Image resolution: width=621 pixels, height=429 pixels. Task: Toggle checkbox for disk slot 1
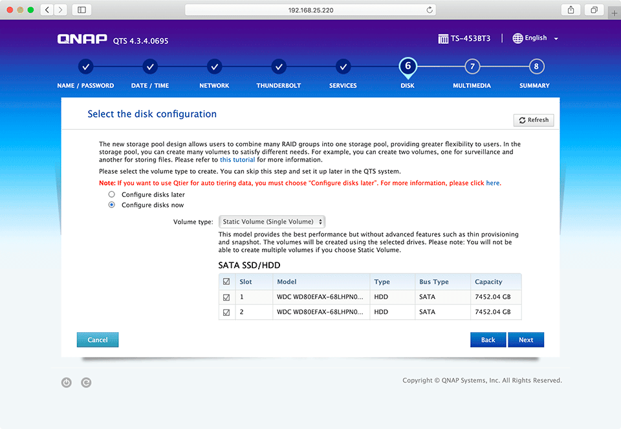pyautogui.click(x=226, y=297)
